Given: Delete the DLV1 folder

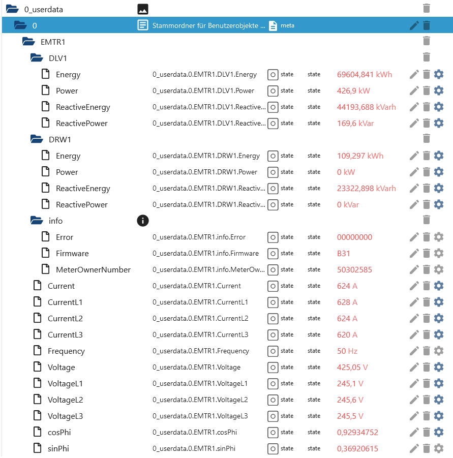Looking at the screenshot, I should [427, 57].
